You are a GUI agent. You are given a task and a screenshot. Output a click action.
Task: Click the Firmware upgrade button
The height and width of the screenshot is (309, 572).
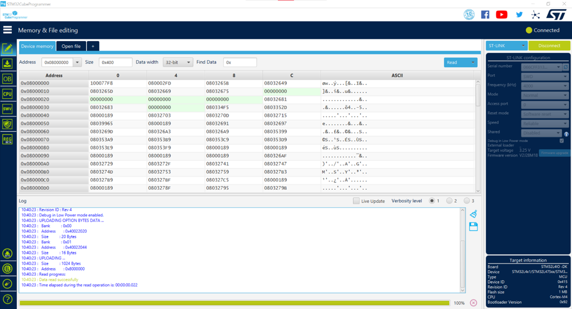click(555, 153)
